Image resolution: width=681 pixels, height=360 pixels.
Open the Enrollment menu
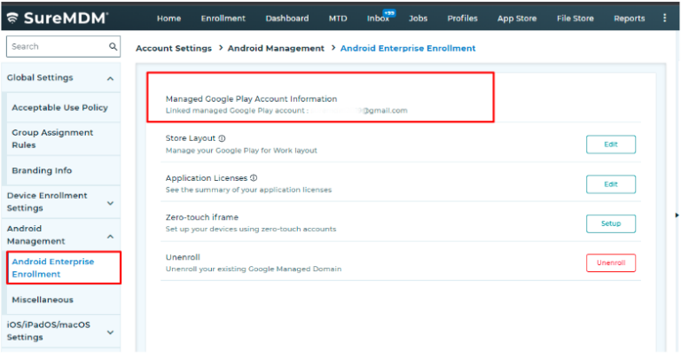tap(223, 19)
